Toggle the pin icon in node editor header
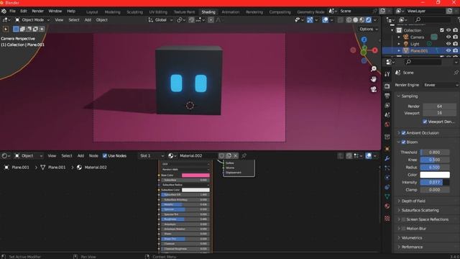The image size is (460, 259). [x=244, y=155]
